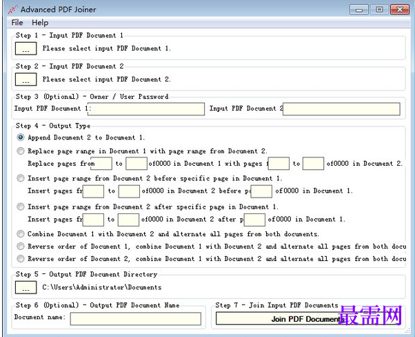Screen dimensions: 415x337
Task: Click Replace 'to' end field for Document 2
Action: [x=314, y=164]
